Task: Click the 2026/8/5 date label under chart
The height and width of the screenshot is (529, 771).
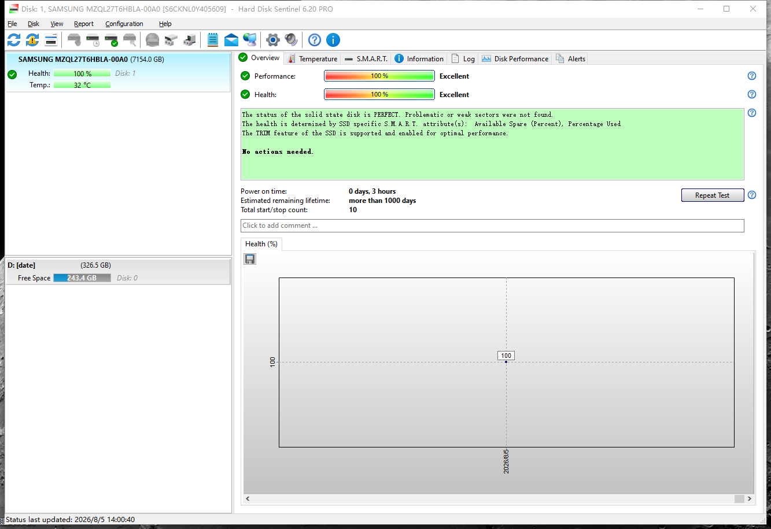Action: pos(506,461)
